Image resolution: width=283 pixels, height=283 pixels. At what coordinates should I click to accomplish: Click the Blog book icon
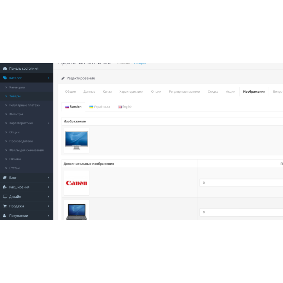tap(5, 178)
